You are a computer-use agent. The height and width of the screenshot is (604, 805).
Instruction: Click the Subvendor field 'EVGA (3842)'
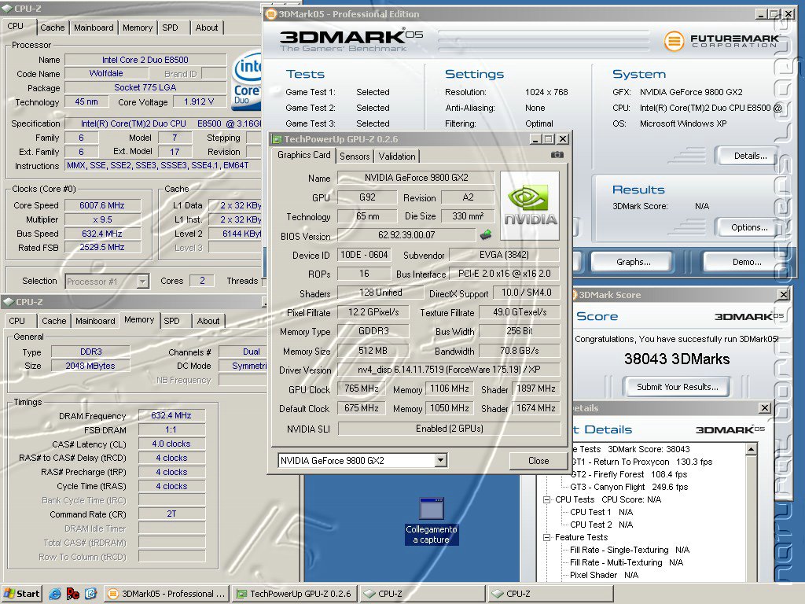click(504, 255)
